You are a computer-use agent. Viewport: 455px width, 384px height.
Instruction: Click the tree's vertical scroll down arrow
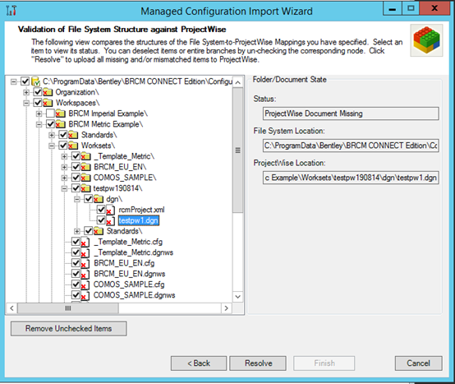(237, 297)
